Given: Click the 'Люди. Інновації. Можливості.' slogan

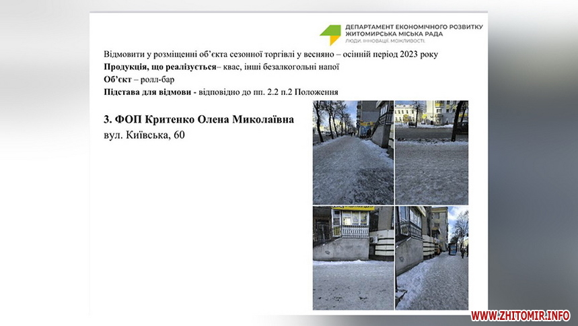Looking at the screenshot, I should coord(385,42).
